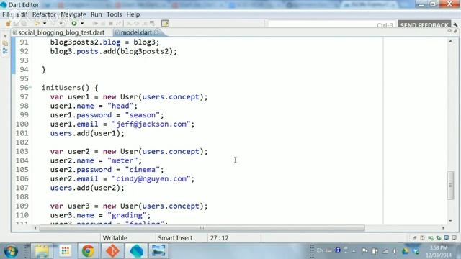Click the green Run launch button
The image size is (461, 259).
(x=74, y=23)
